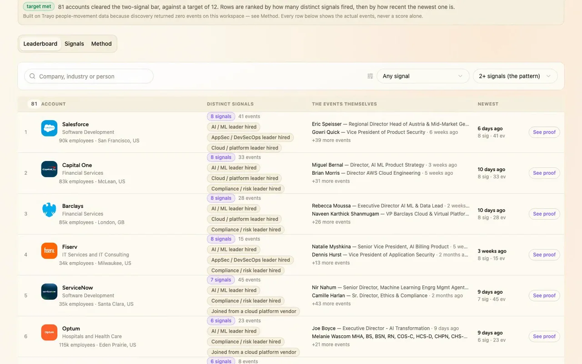Click the +31 more events text
The height and width of the screenshot is (364, 582).
[x=331, y=181]
